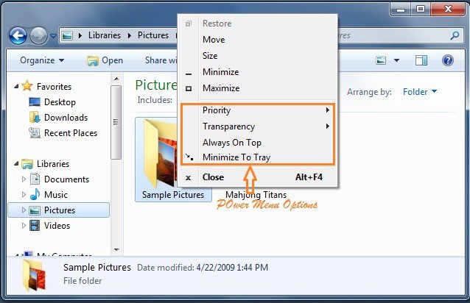Click the Music note icon
The height and width of the screenshot is (303, 470).
(x=35, y=194)
